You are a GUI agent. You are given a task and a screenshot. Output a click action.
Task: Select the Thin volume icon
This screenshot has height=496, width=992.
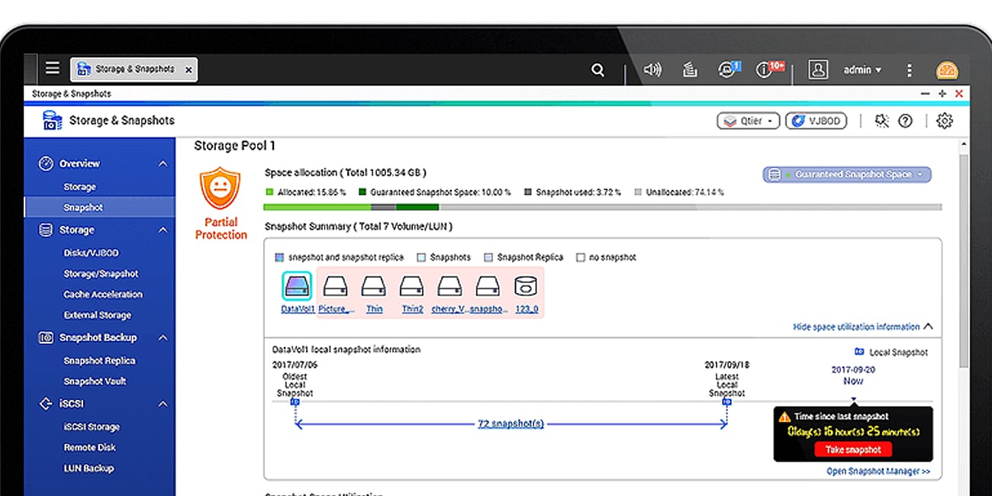click(x=374, y=287)
